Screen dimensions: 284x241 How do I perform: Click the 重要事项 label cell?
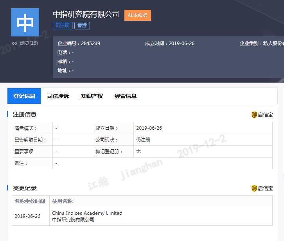click(x=32, y=152)
